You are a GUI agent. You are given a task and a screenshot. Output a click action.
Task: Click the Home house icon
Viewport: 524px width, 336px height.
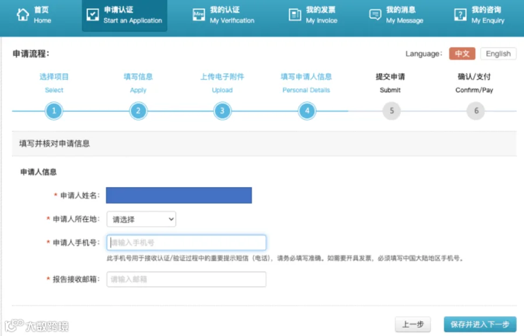click(23, 15)
